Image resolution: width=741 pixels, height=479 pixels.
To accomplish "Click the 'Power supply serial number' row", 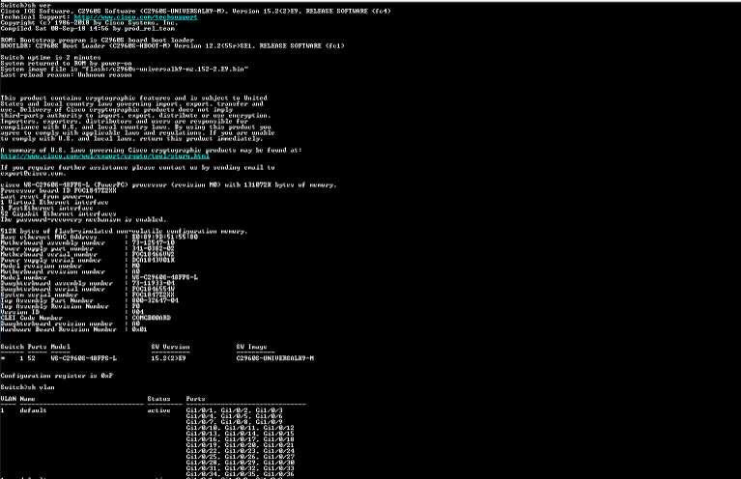I will [x=87, y=260].
